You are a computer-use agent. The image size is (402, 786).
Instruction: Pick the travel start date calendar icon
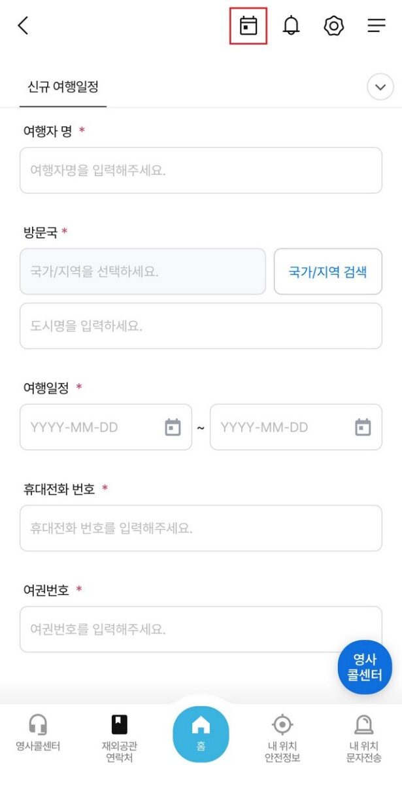pyautogui.click(x=173, y=427)
